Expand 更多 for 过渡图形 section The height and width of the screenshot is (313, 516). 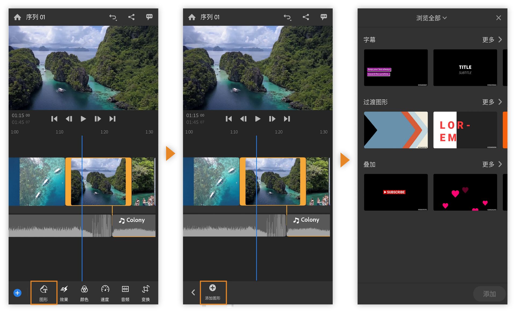(x=492, y=102)
